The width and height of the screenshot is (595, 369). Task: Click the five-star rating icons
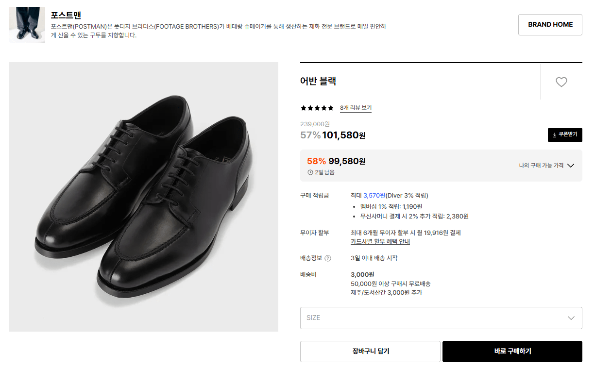(x=317, y=108)
